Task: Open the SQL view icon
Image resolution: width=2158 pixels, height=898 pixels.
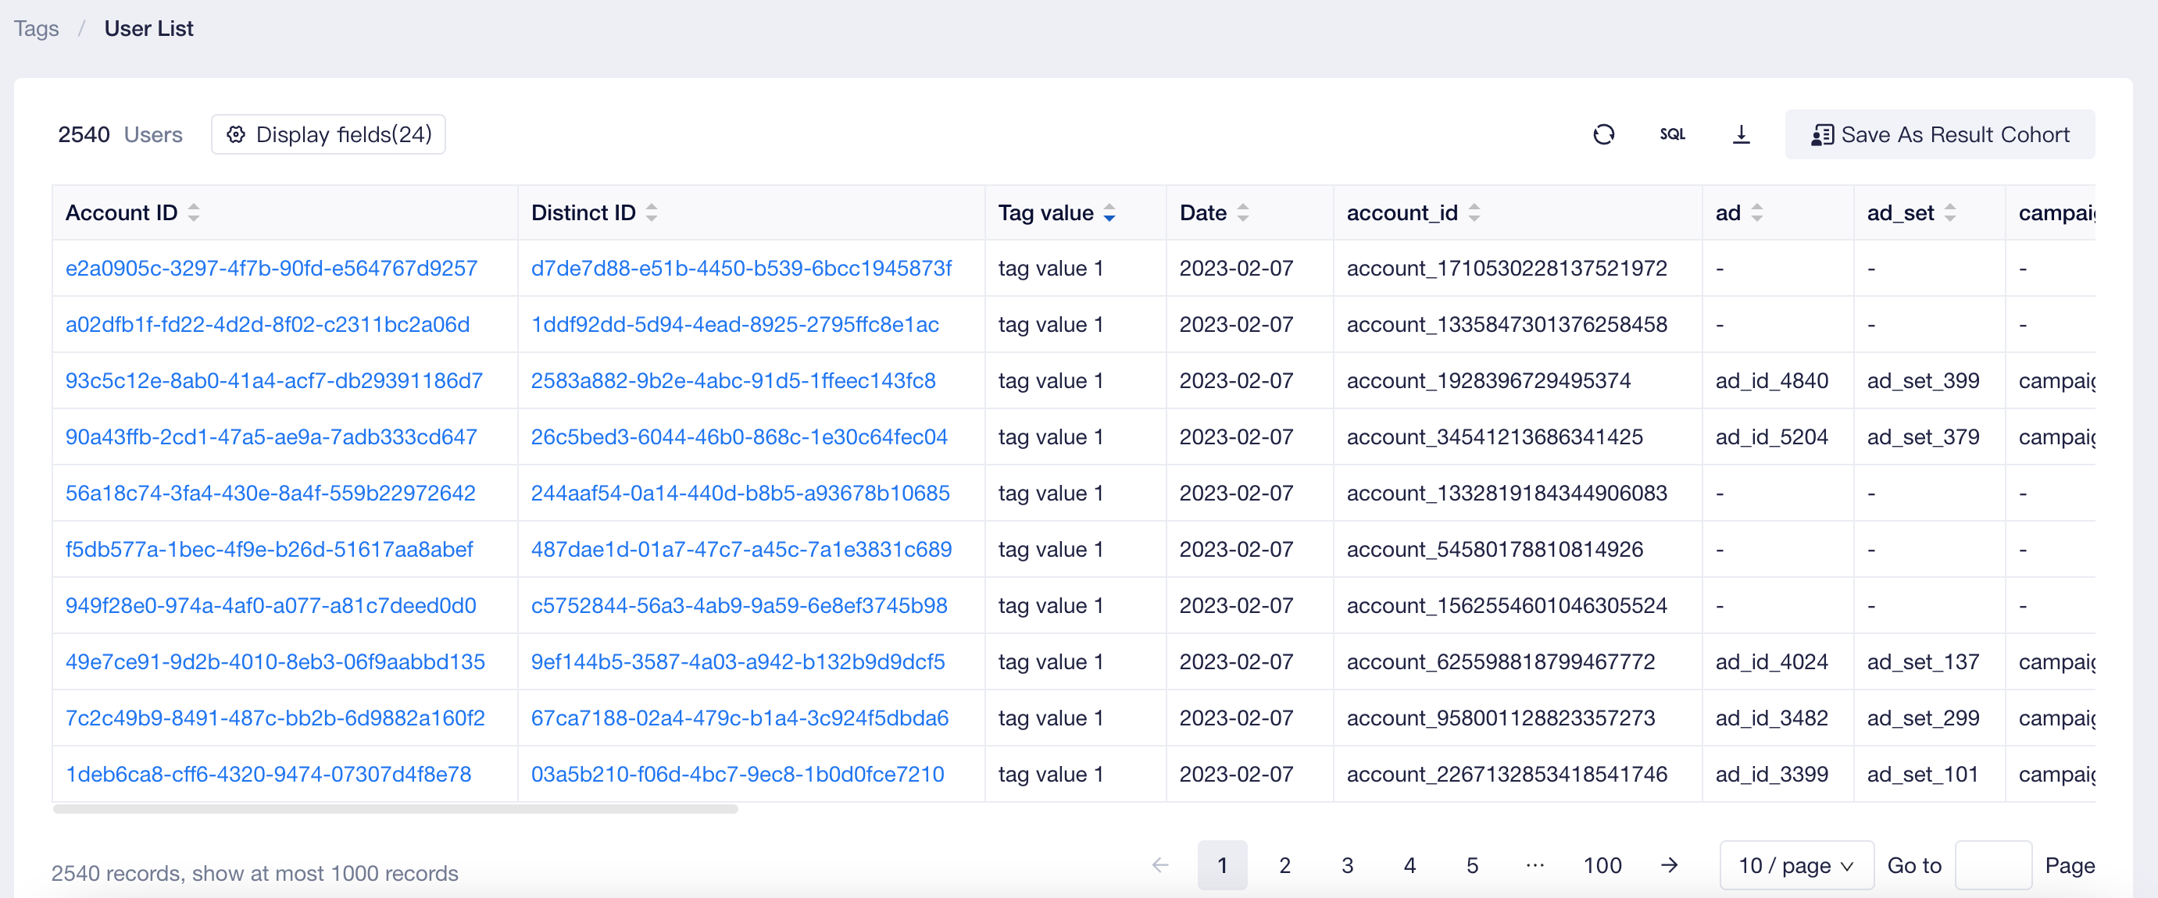Action: click(x=1672, y=135)
